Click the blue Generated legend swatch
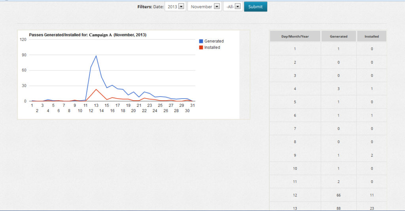The image size is (405, 211). click(x=201, y=41)
